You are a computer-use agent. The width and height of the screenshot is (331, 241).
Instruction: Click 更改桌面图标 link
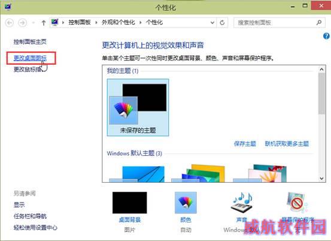coord(30,58)
